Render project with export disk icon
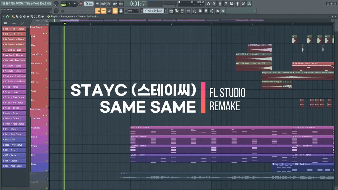This screenshot has width=338, height=190. tap(237, 4)
